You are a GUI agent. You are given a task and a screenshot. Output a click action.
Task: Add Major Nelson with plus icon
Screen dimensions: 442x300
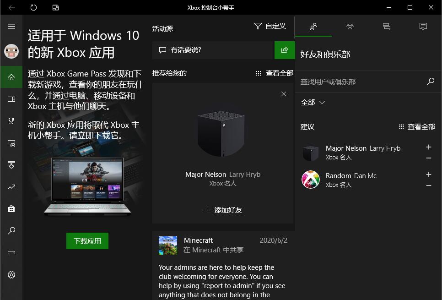(x=428, y=147)
